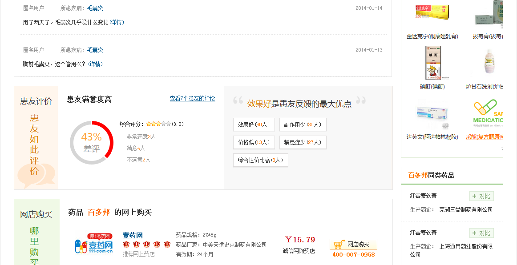Click the 网店购买 section label
517x265 pixels.
[36, 214]
